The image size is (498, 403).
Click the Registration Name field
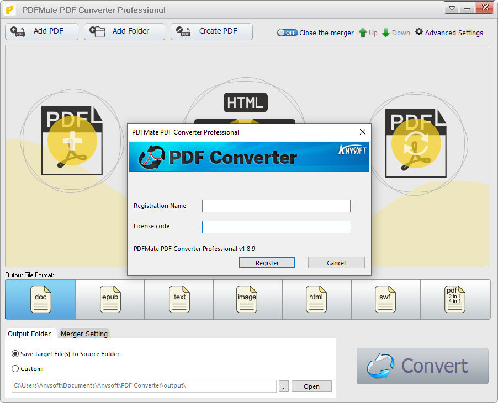(x=276, y=206)
